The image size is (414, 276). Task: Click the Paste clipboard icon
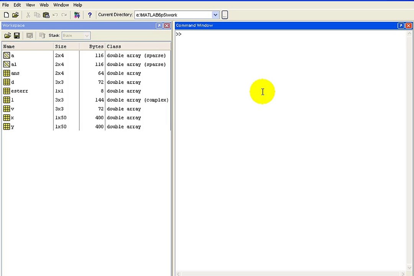tap(46, 15)
